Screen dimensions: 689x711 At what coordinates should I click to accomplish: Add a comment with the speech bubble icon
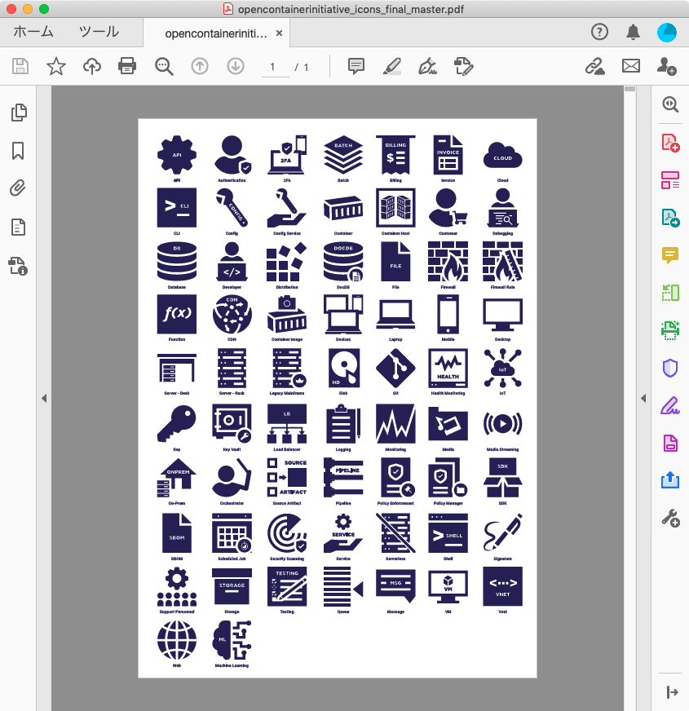pyautogui.click(x=356, y=66)
